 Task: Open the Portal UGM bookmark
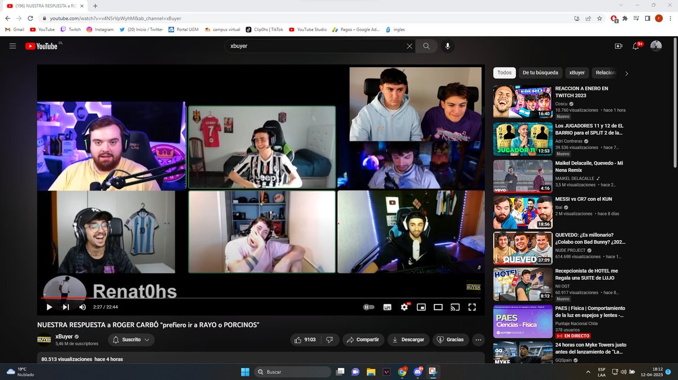click(x=184, y=29)
